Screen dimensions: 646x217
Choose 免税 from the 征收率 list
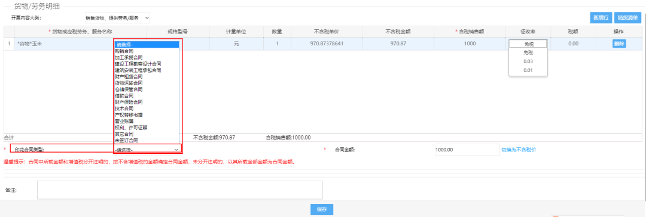coord(528,52)
